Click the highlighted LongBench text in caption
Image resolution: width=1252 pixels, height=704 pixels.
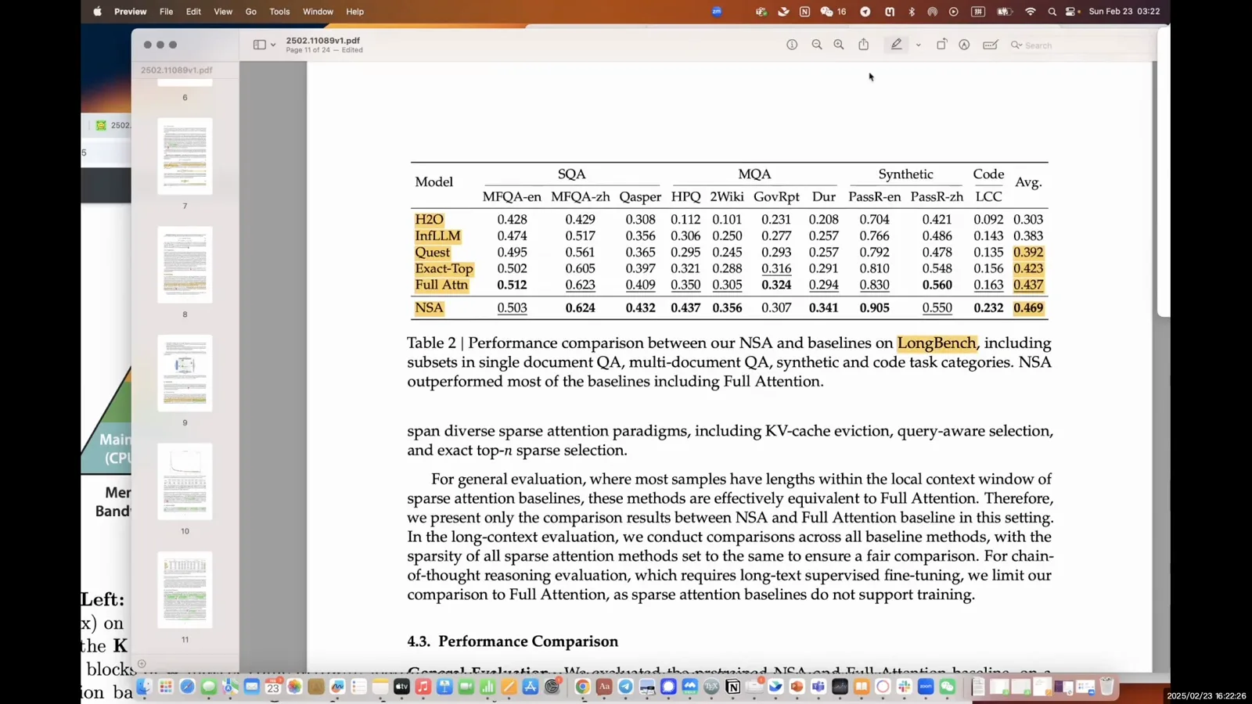[937, 343]
